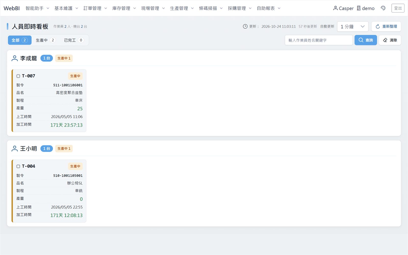Open the 庫存管理 menu
408x255 pixels.
click(x=124, y=8)
